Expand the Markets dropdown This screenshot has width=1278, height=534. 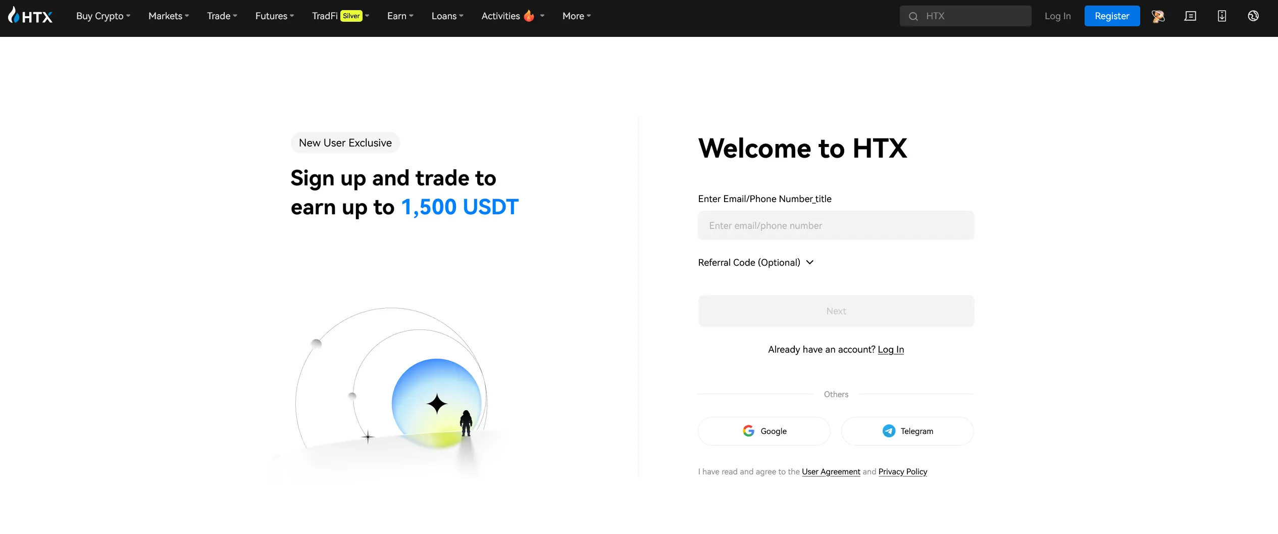(169, 16)
